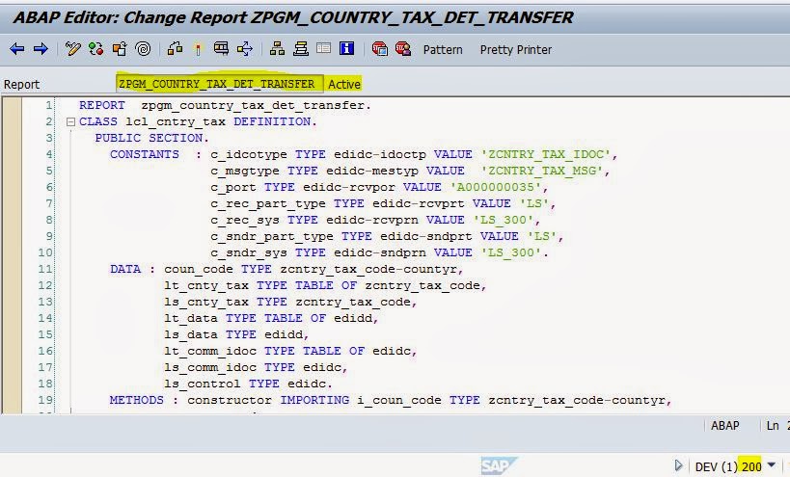The height and width of the screenshot is (477, 790).
Task: Click the Other Object icon
Action: (120, 49)
